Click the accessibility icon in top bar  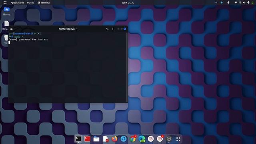(x=228, y=3)
